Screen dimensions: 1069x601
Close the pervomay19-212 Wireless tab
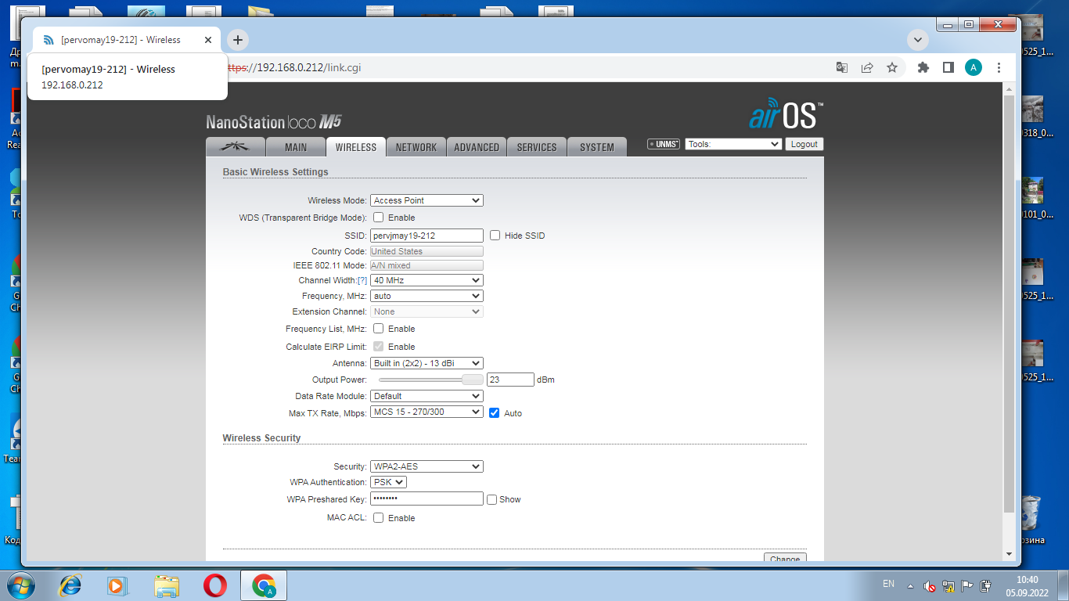(x=208, y=40)
